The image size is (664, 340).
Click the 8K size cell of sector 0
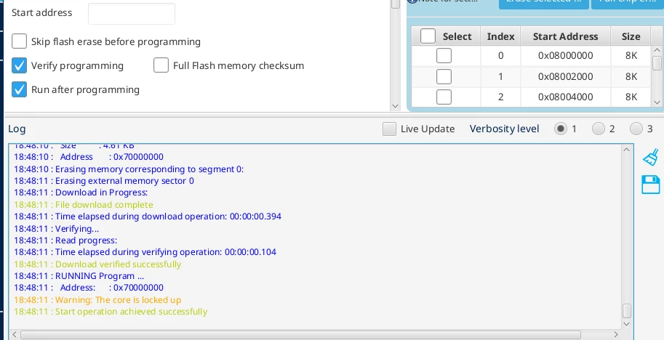click(x=631, y=55)
